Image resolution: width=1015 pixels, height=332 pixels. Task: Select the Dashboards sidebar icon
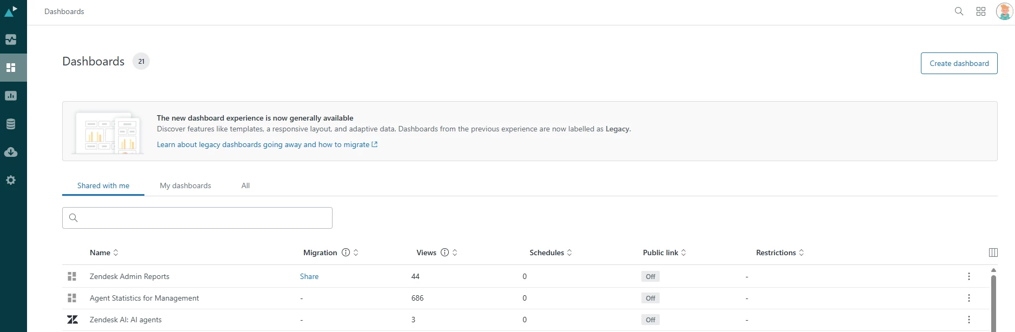[x=11, y=68]
